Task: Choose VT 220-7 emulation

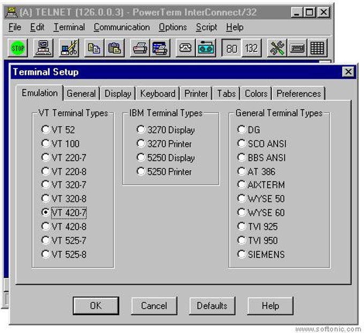Action: [x=45, y=157]
